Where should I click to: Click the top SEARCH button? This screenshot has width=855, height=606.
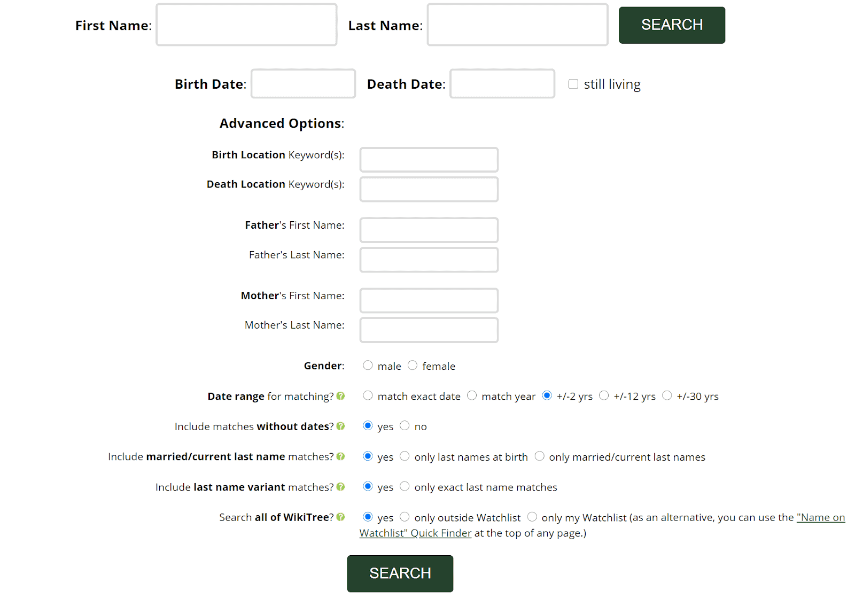point(671,25)
